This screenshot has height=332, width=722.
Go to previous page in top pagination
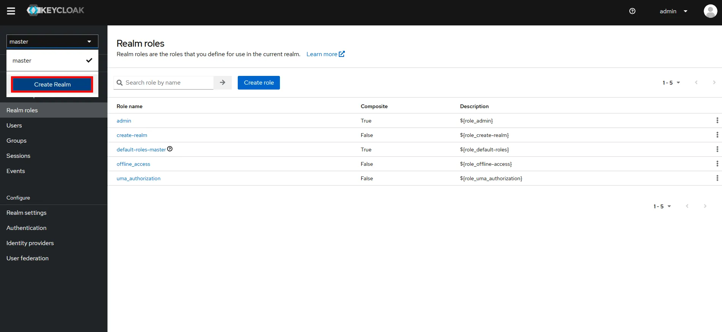click(696, 82)
